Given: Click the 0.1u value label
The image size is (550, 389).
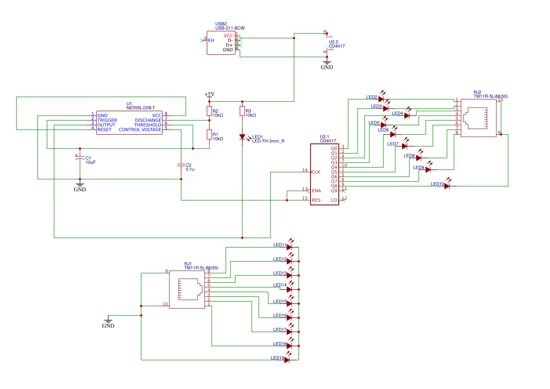Looking at the screenshot, I should [x=190, y=170].
